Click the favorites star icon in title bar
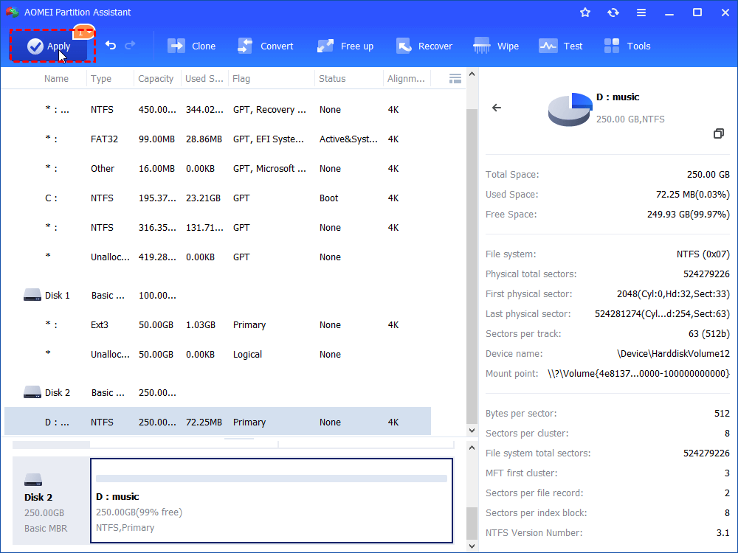 tap(585, 13)
